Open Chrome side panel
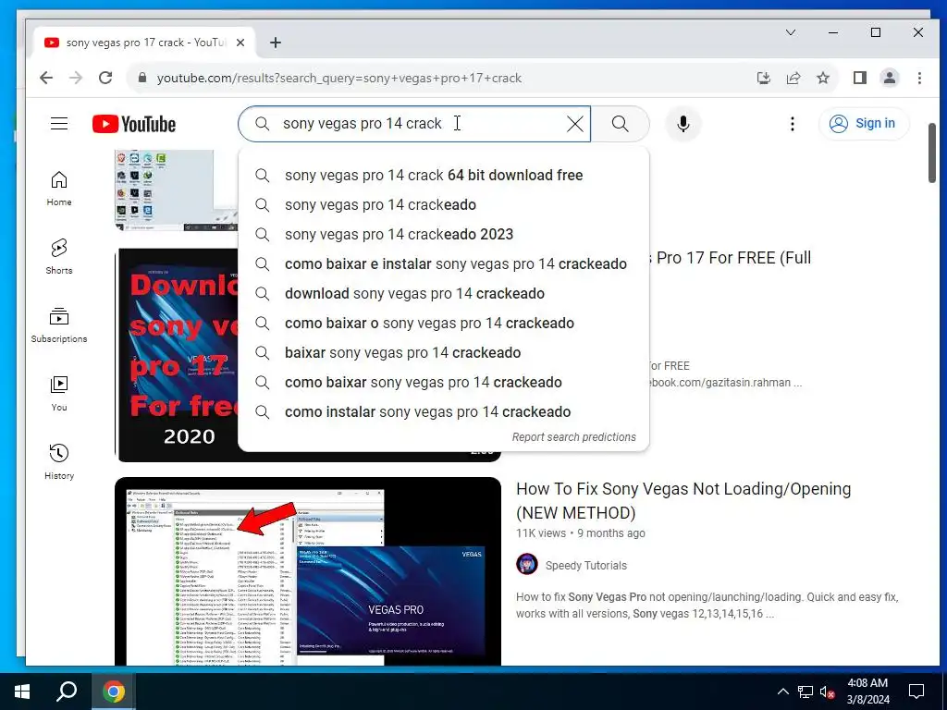Screen dimensions: 947x710 pos(859,78)
